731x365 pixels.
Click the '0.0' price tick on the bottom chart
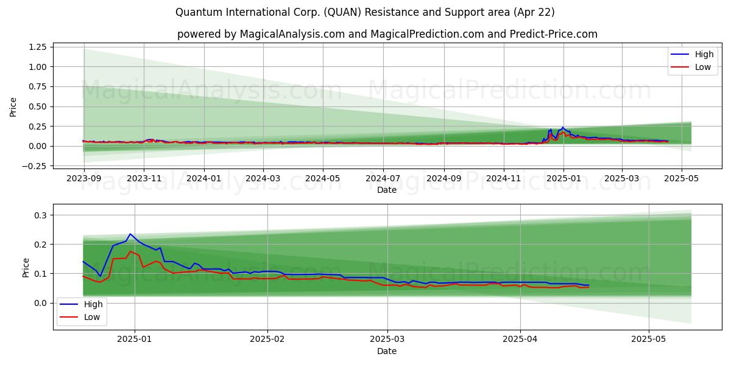[x=41, y=303]
